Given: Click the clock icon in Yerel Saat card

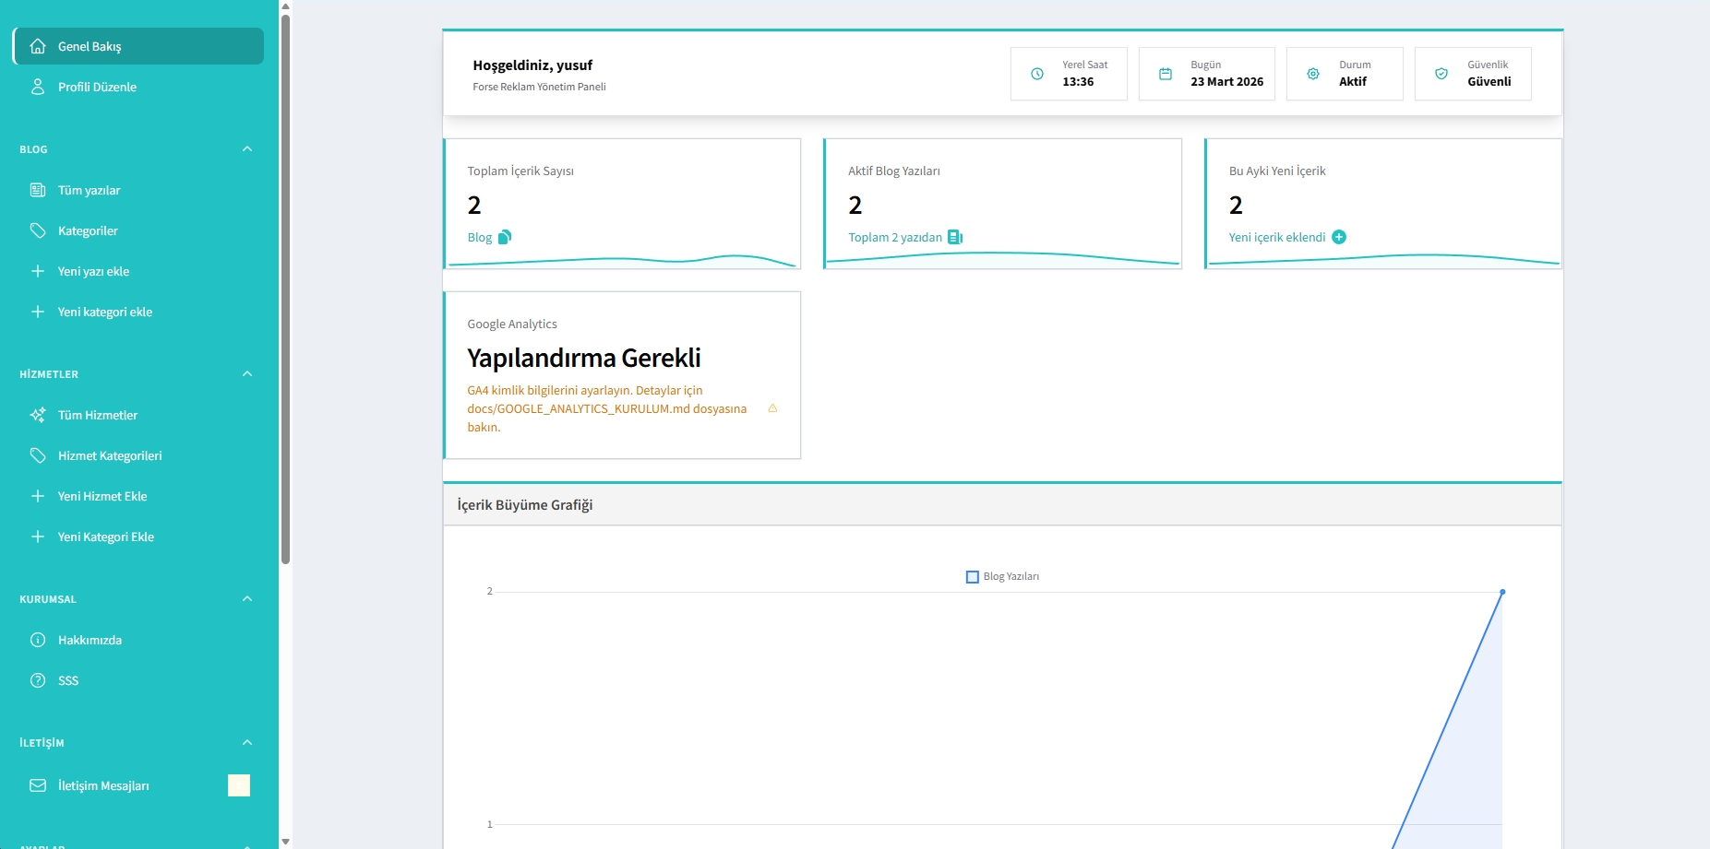Looking at the screenshot, I should click(1037, 74).
